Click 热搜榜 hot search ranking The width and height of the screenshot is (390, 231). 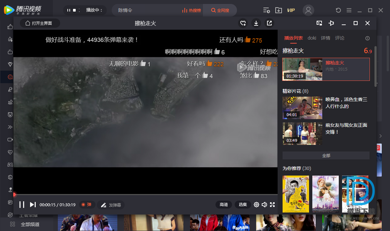pyautogui.click(x=191, y=10)
